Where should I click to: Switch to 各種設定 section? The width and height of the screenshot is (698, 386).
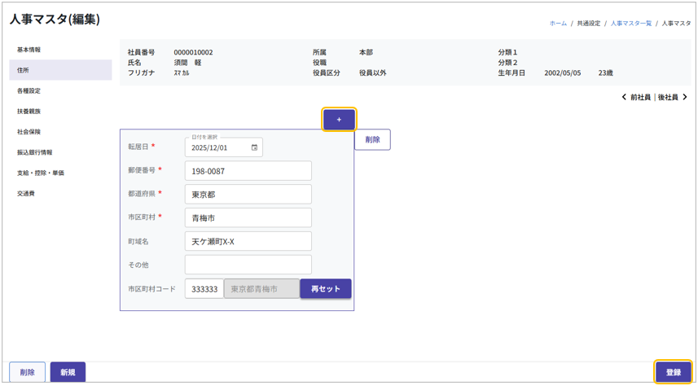(x=29, y=90)
